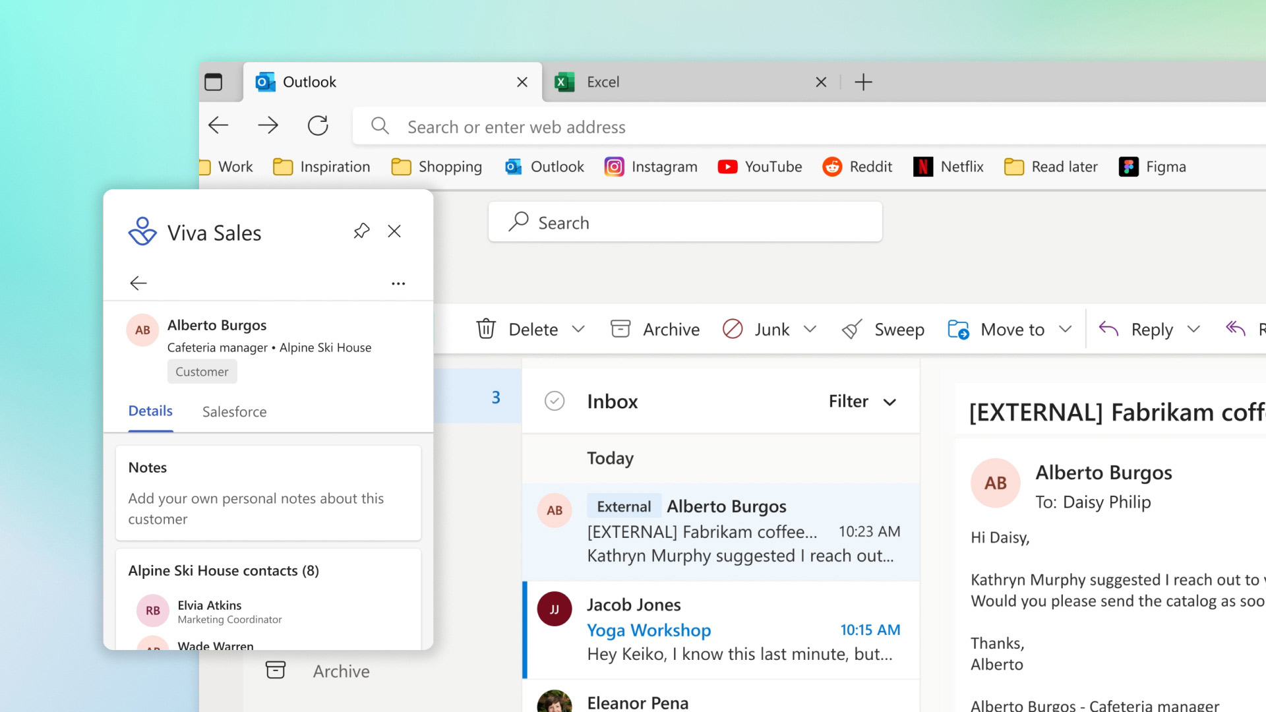Open more options in Viva Sales pane
Viewport: 1266px width, 712px height.
398,283
